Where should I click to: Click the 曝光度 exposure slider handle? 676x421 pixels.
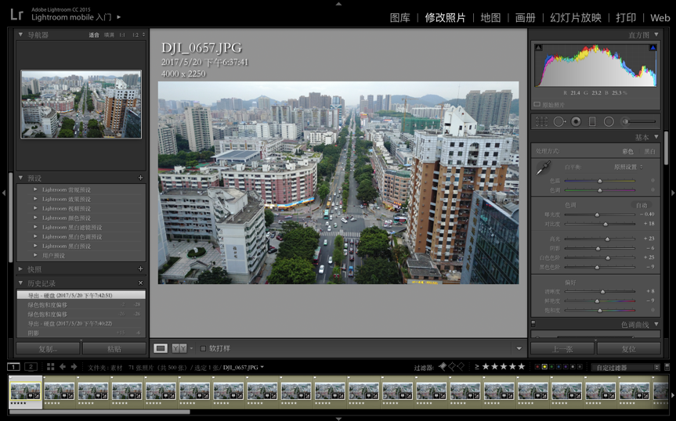point(597,214)
